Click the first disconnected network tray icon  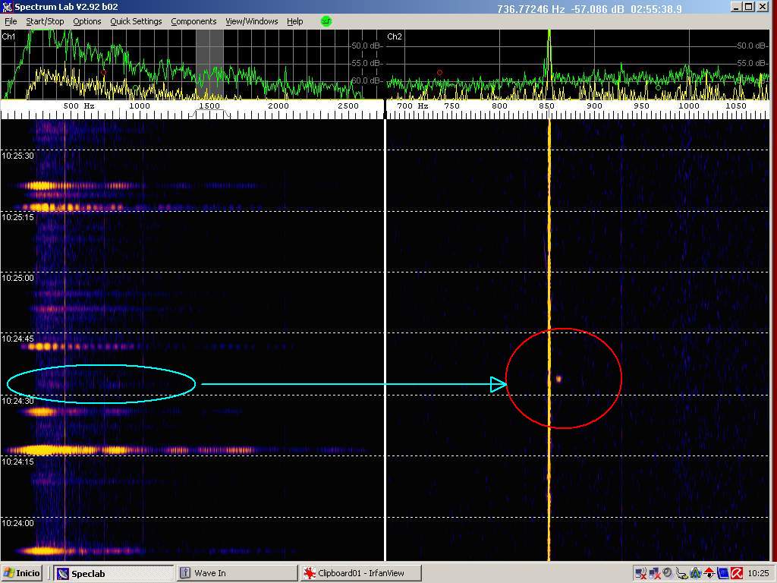[640, 573]
